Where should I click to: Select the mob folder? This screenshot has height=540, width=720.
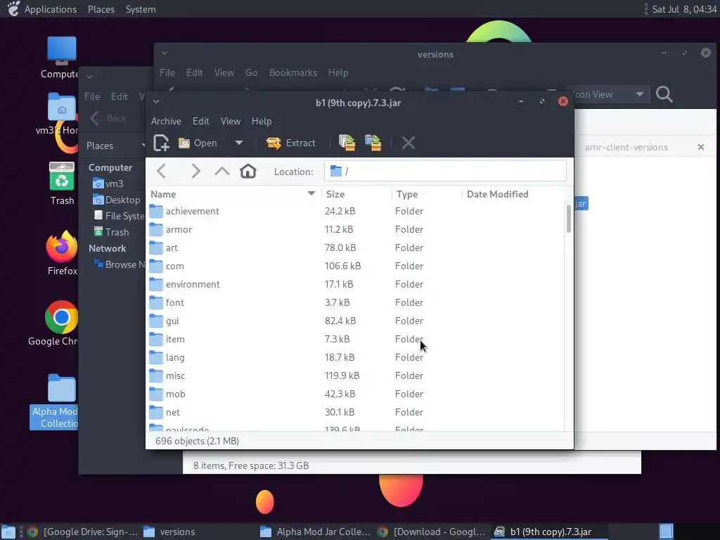355,394
